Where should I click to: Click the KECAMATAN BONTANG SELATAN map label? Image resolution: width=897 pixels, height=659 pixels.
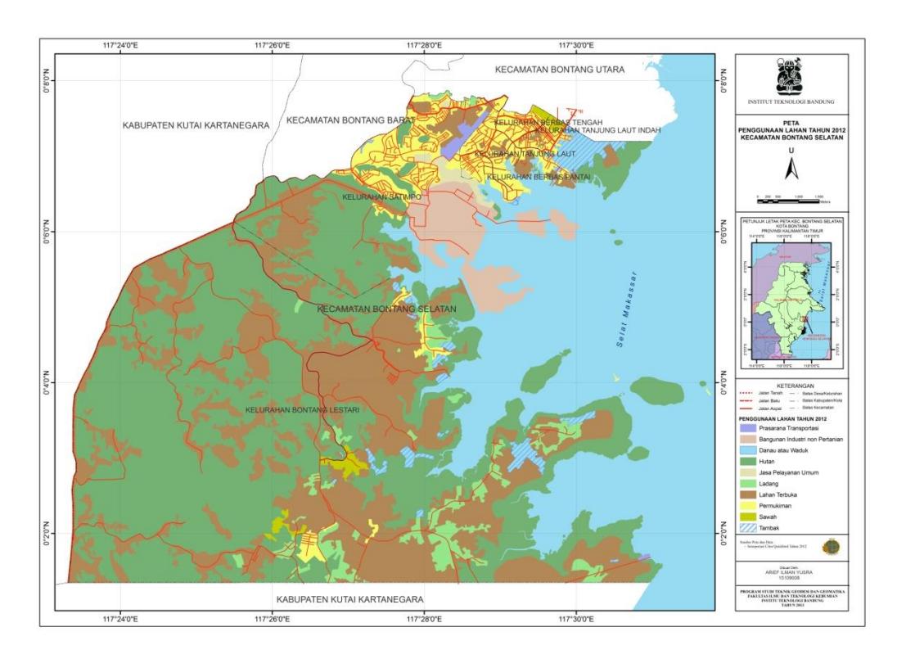tap(387, 309)
